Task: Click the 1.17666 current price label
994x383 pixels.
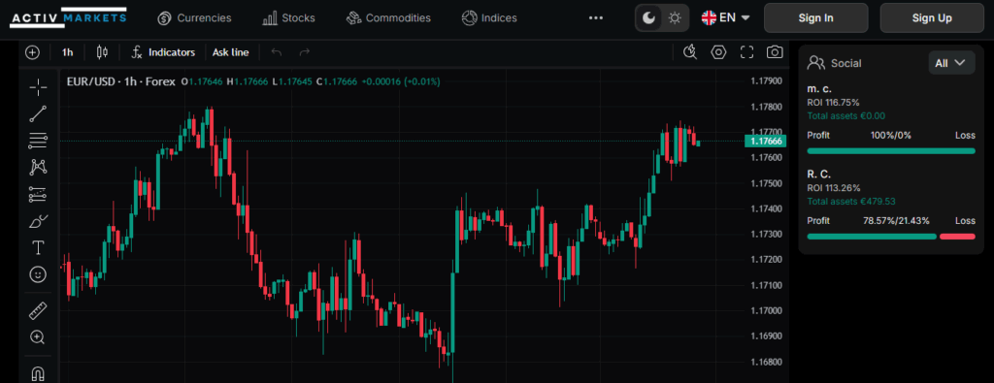Action: pyautogui.click(x=766, y=142)
